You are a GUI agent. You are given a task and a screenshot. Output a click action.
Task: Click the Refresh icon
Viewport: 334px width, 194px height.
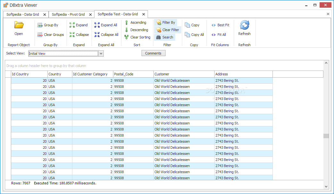pyautogui.click(x=244, y=25)
